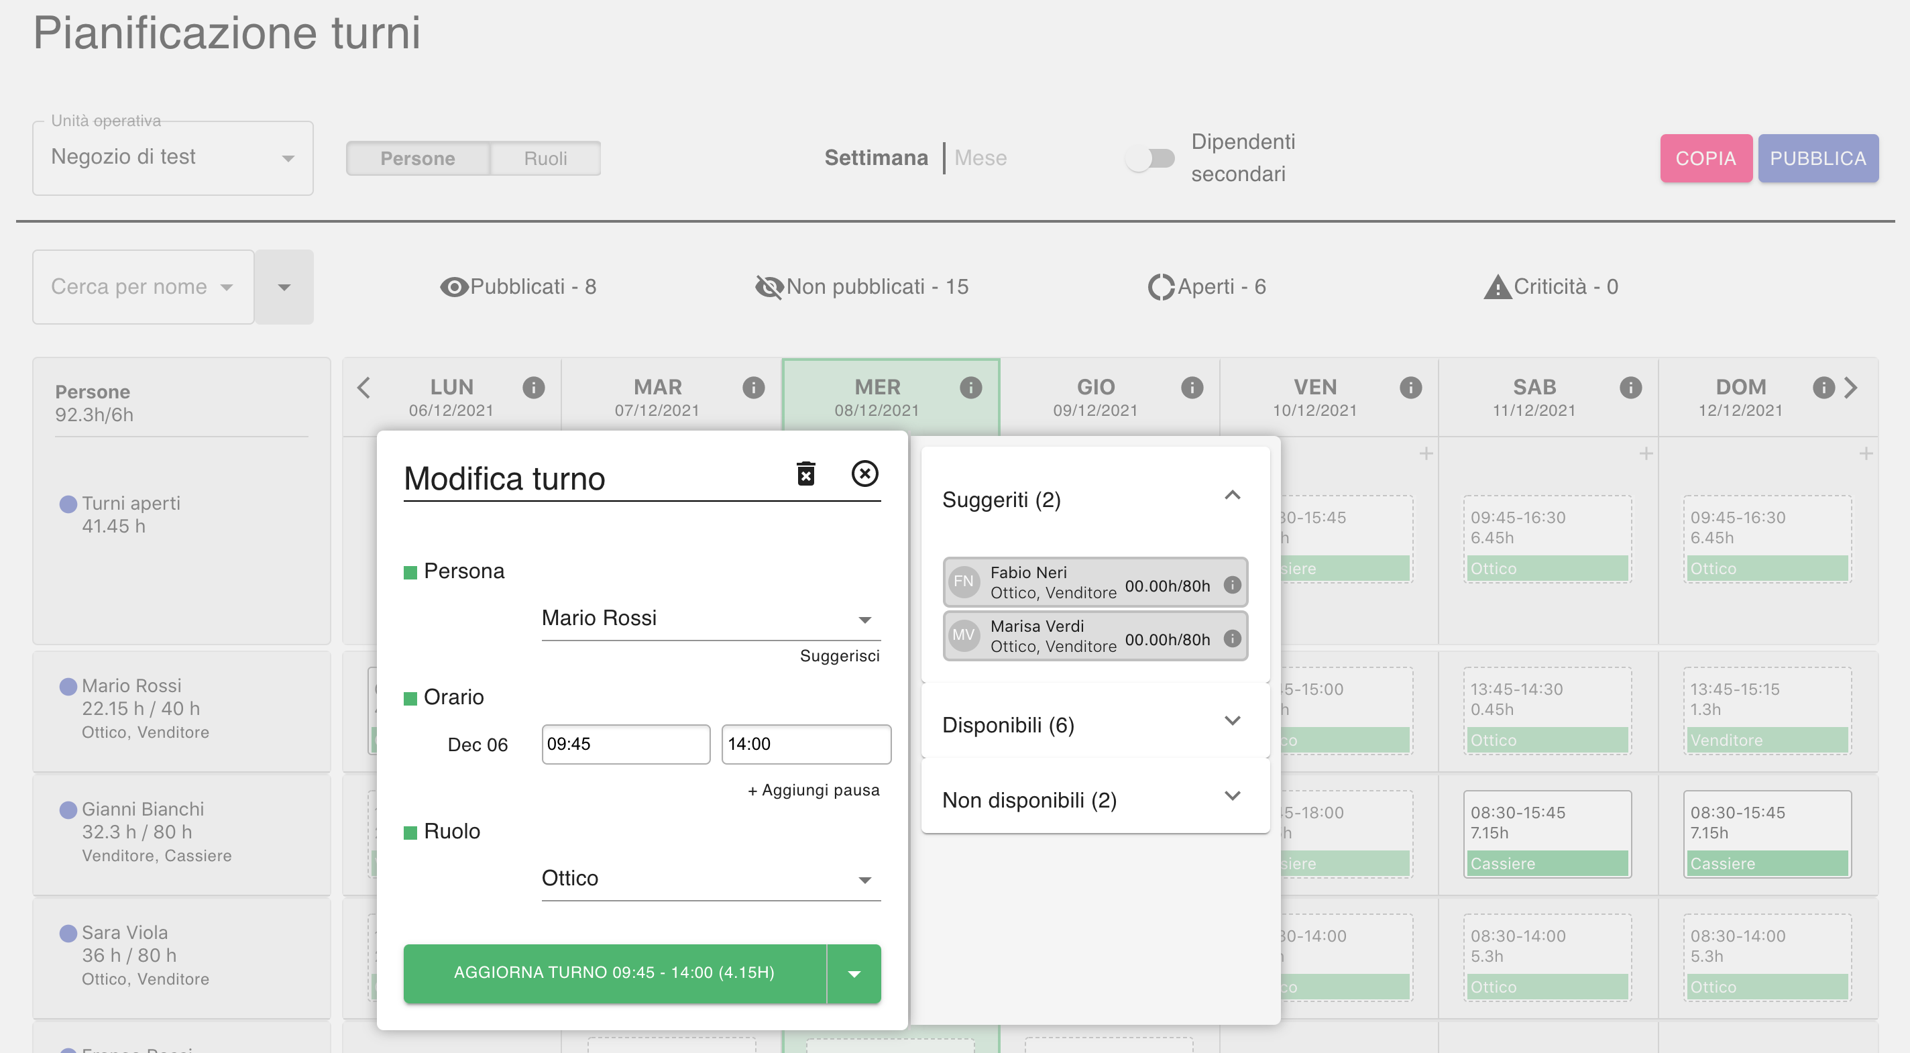Open the Cerca per nome dropdown
The width and height of the screenshot is (1910, 1053).
[x=143, y=287]
